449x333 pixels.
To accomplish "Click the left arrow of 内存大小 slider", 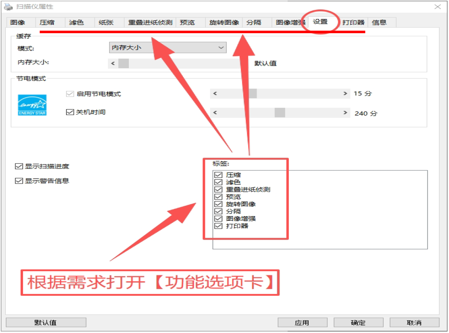I will (113, 63).
